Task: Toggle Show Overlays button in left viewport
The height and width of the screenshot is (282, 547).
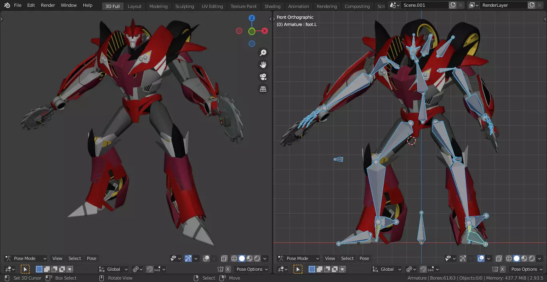Action: pos(206,258)
